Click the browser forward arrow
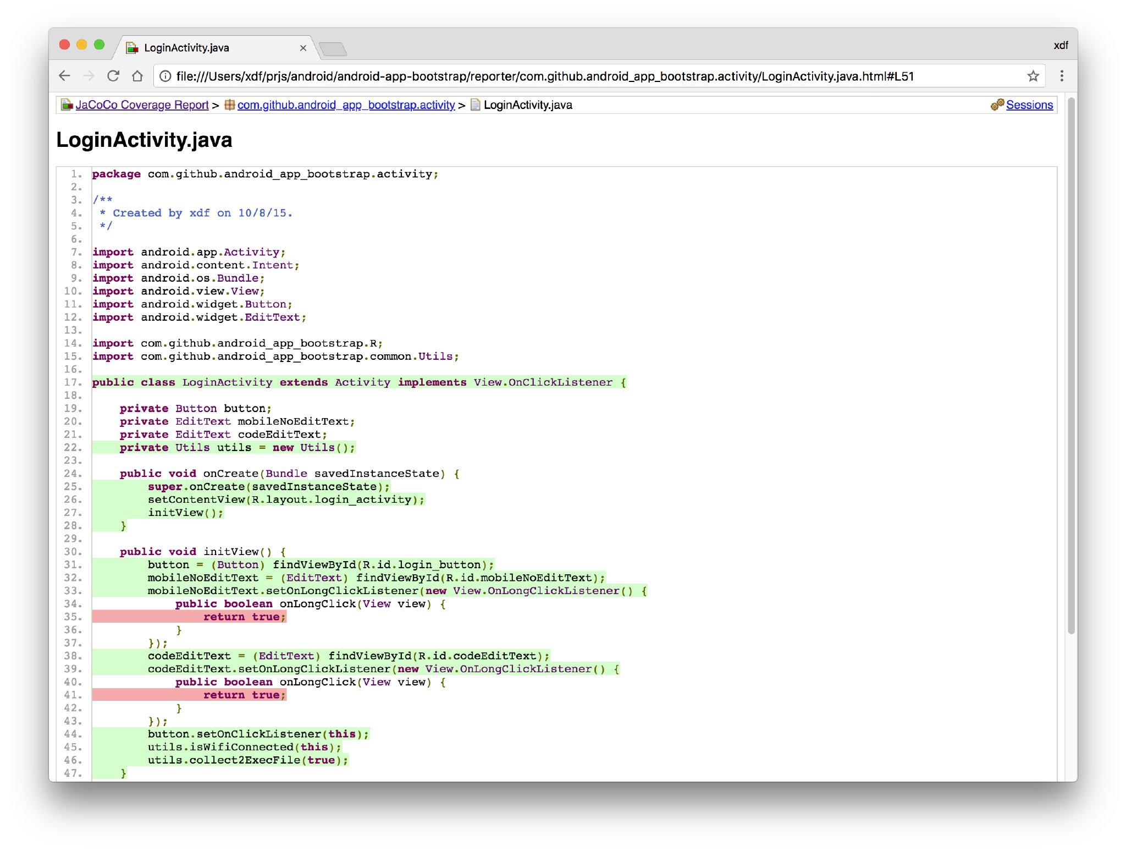This screenshot has width=1126, height=851. coord(89,76)
